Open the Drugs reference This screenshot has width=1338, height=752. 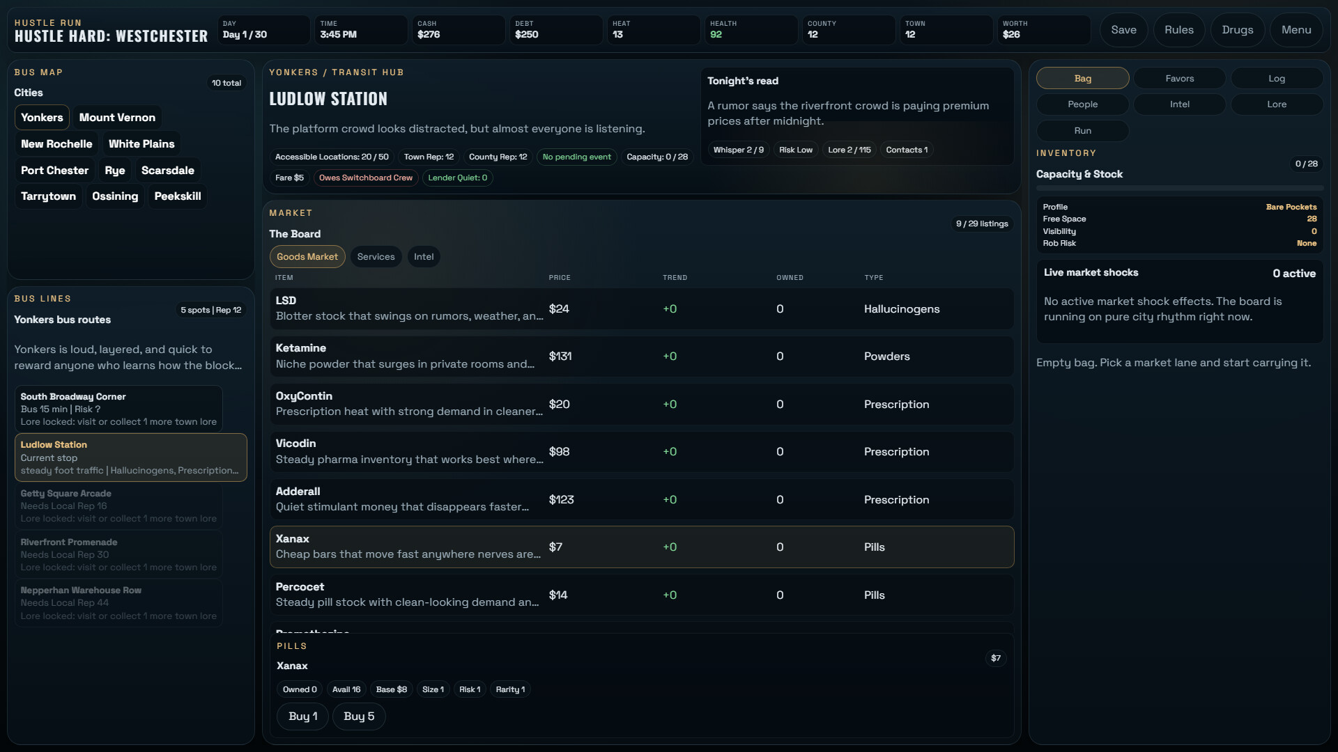[1237, 30]
